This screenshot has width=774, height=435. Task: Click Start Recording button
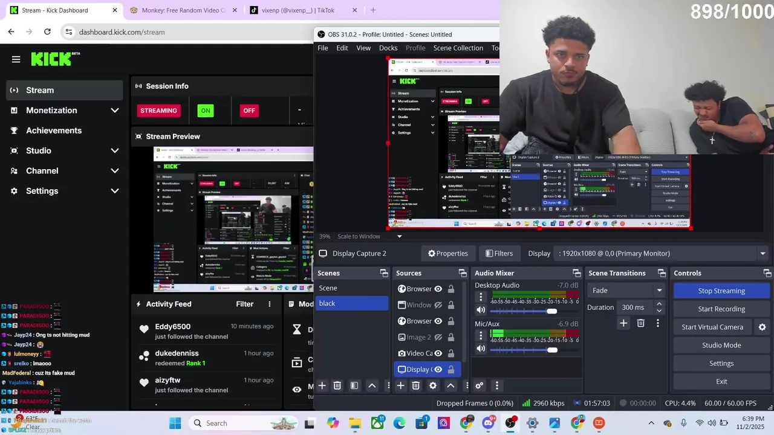[721, 309]
